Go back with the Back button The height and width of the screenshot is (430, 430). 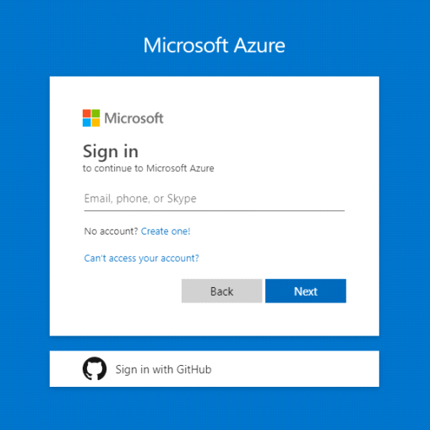pos(221,291)
